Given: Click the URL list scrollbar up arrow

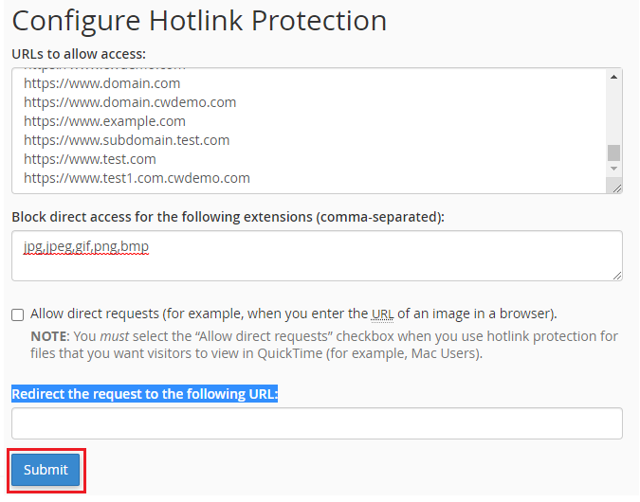Looking at the screenshot, I should click(x=613, y=77).
